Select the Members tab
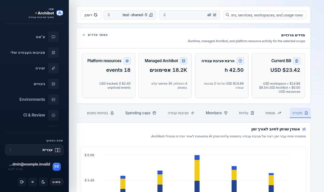The width and height of the screenshot is (324, 192). pos(217,113)
